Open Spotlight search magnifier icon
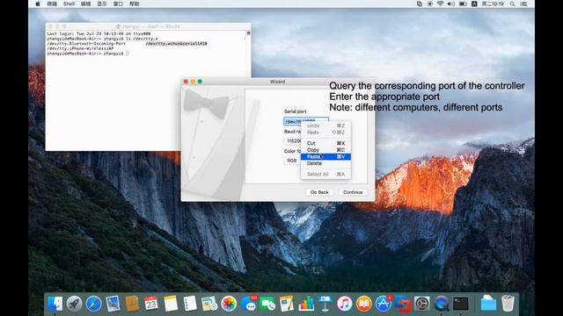563x316 pixels. 512,4
